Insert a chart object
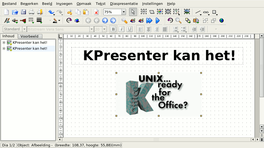 [x=160, y=12]
